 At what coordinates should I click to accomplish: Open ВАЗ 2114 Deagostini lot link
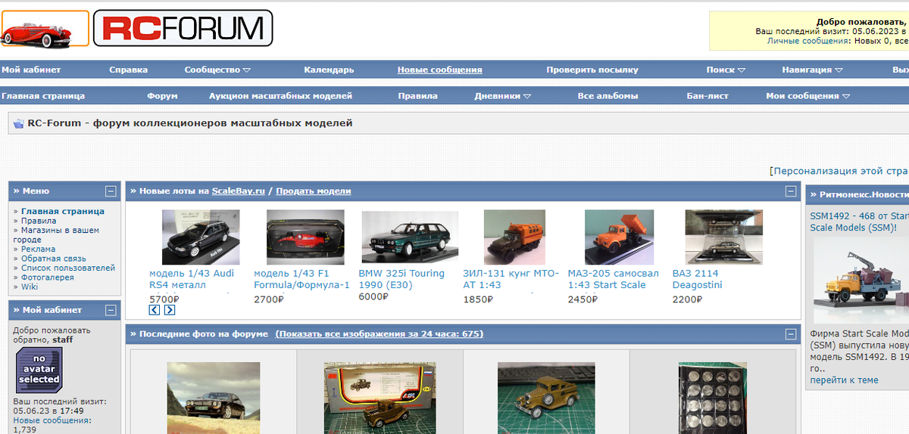pyautogui.click(x=698, y=279)
